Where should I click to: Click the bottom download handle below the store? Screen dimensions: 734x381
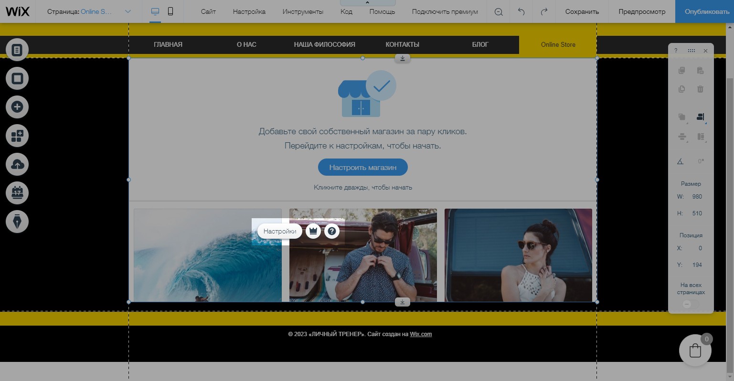click(x=402, y=302)
